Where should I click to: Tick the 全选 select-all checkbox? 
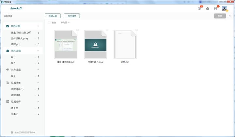(x=49, y=23)
